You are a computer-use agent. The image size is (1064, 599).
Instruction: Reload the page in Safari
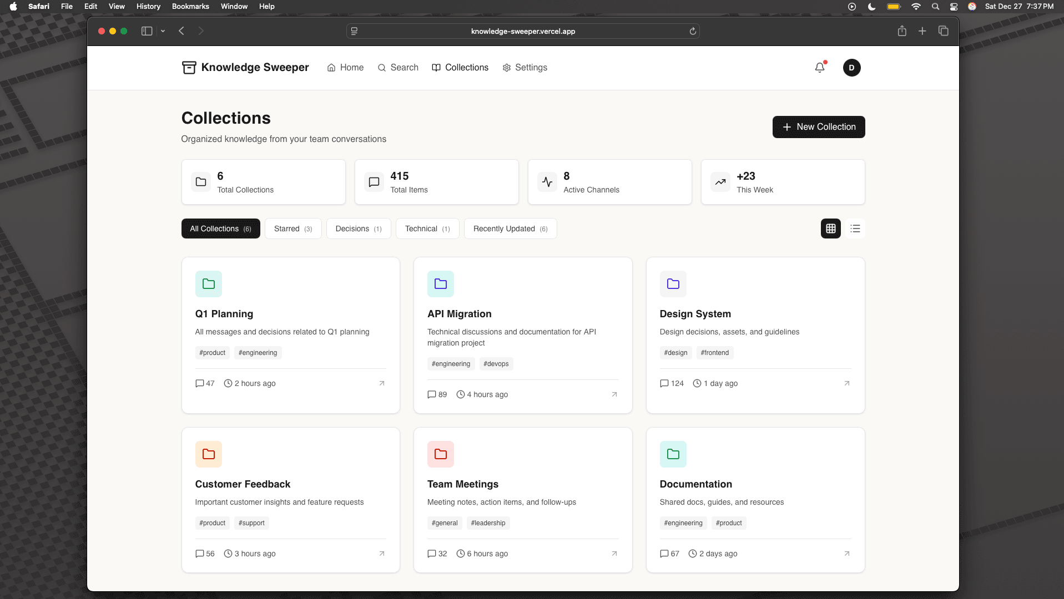click(x=693, y=31)
